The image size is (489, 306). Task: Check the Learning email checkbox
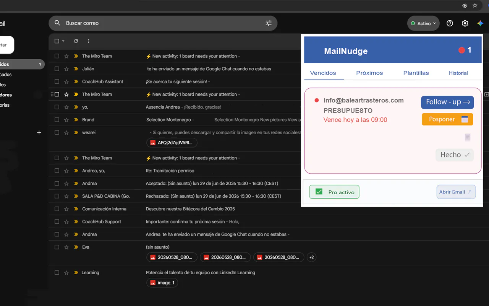(57, 273)
